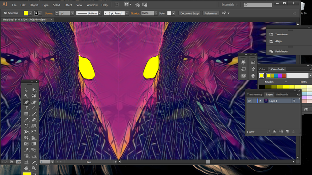Choose the Symbol Sprayer tool
Viewport: 312px width, 175px height.
click(x=26, y=157)
